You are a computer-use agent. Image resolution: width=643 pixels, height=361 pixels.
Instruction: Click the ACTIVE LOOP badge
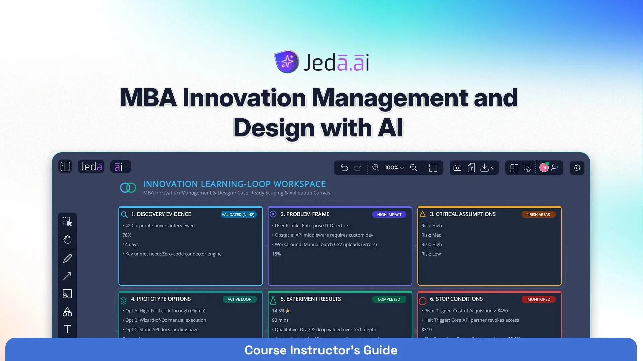click(x=239, y=299)
